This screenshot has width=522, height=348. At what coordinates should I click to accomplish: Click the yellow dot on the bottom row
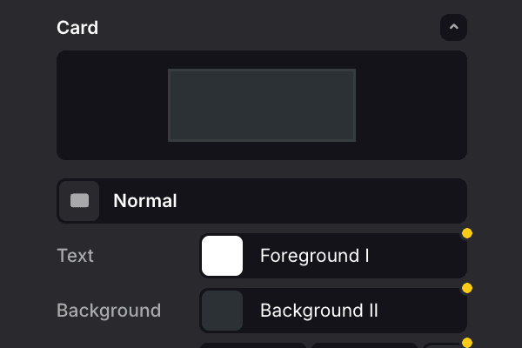[467, 343]
